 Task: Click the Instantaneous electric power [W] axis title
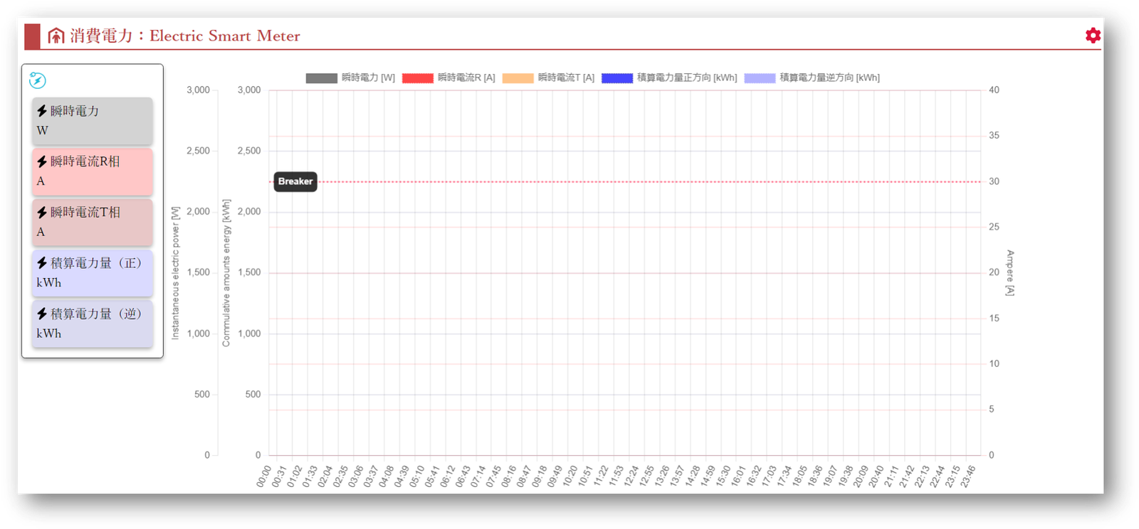point(175,273)
